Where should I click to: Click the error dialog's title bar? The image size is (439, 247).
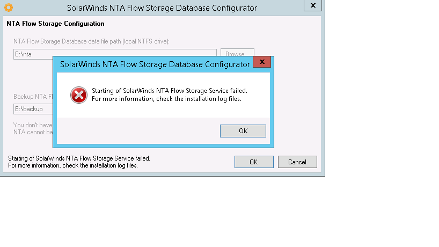point(155,64)
